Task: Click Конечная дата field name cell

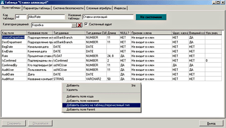Action: 40,51
